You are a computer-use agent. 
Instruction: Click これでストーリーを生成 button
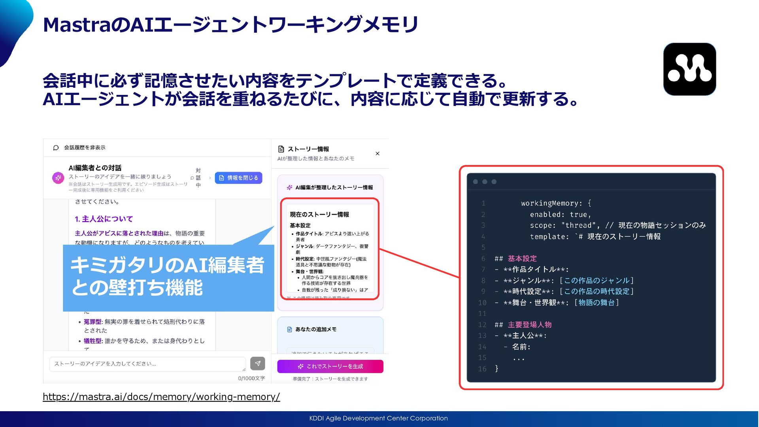coord(330,367)
